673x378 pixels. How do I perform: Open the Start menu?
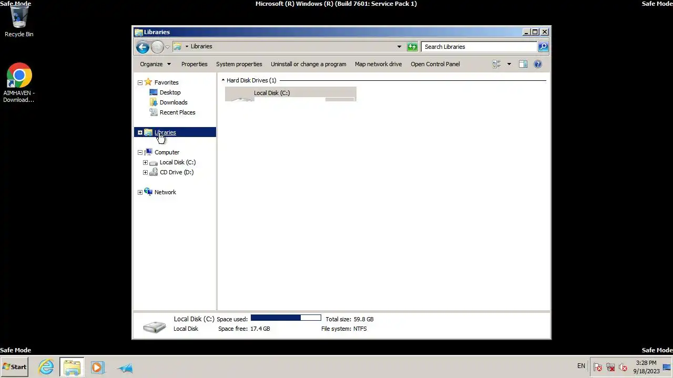(x=15, y=367)
